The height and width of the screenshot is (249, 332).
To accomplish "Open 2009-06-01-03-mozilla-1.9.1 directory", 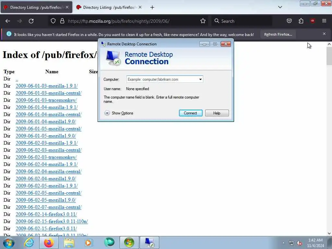I will coord(47,86).
